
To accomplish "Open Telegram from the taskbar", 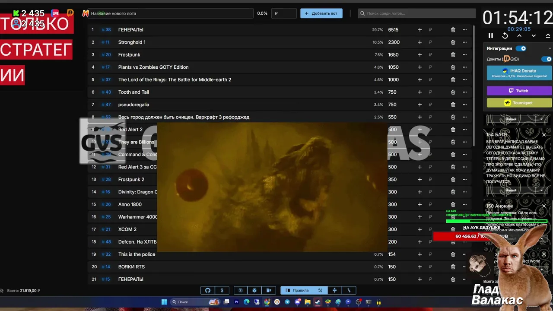I will tap(287, 302).
